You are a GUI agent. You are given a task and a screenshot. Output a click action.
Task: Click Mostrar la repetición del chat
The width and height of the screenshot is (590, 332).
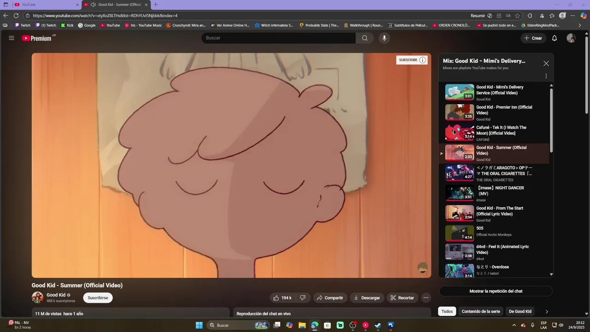(x=496, y=291)
